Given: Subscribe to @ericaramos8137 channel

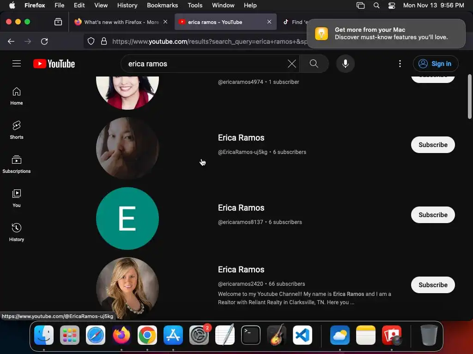Looking at the screenshot, I should (x=433, y=215).
